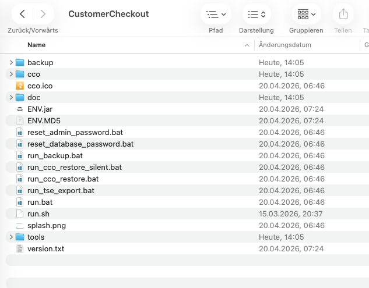Viewport: 369px width, 288px height.
Task: Select run_backup.bat file name
Action: (x=55, y=156)
